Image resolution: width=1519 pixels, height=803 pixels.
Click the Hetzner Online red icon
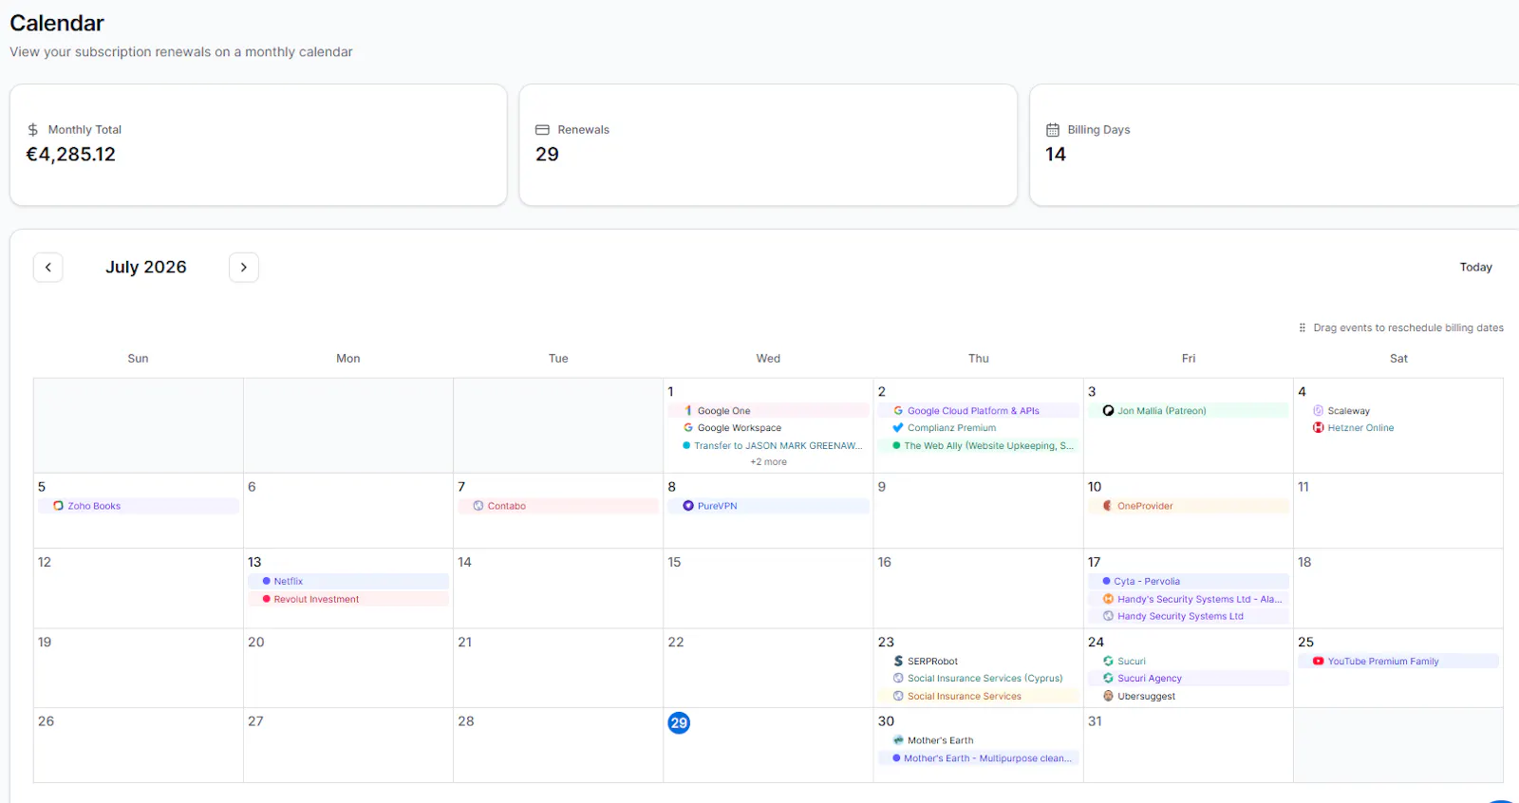coord(1318,428)
